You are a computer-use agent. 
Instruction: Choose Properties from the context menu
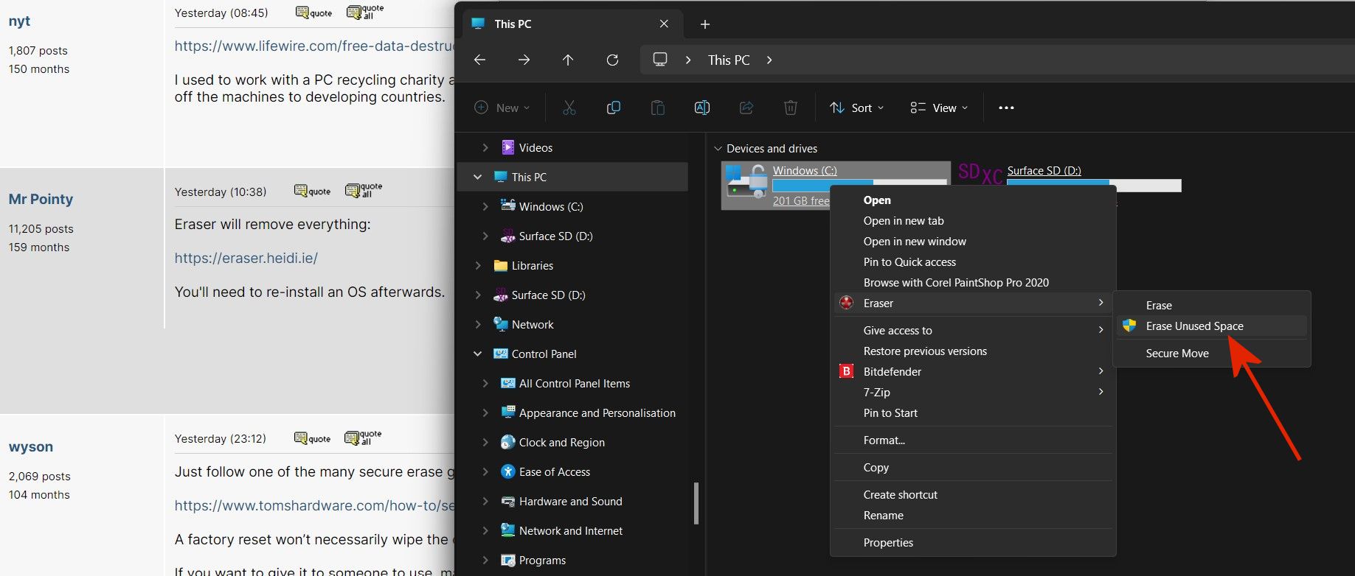(888, 543)
